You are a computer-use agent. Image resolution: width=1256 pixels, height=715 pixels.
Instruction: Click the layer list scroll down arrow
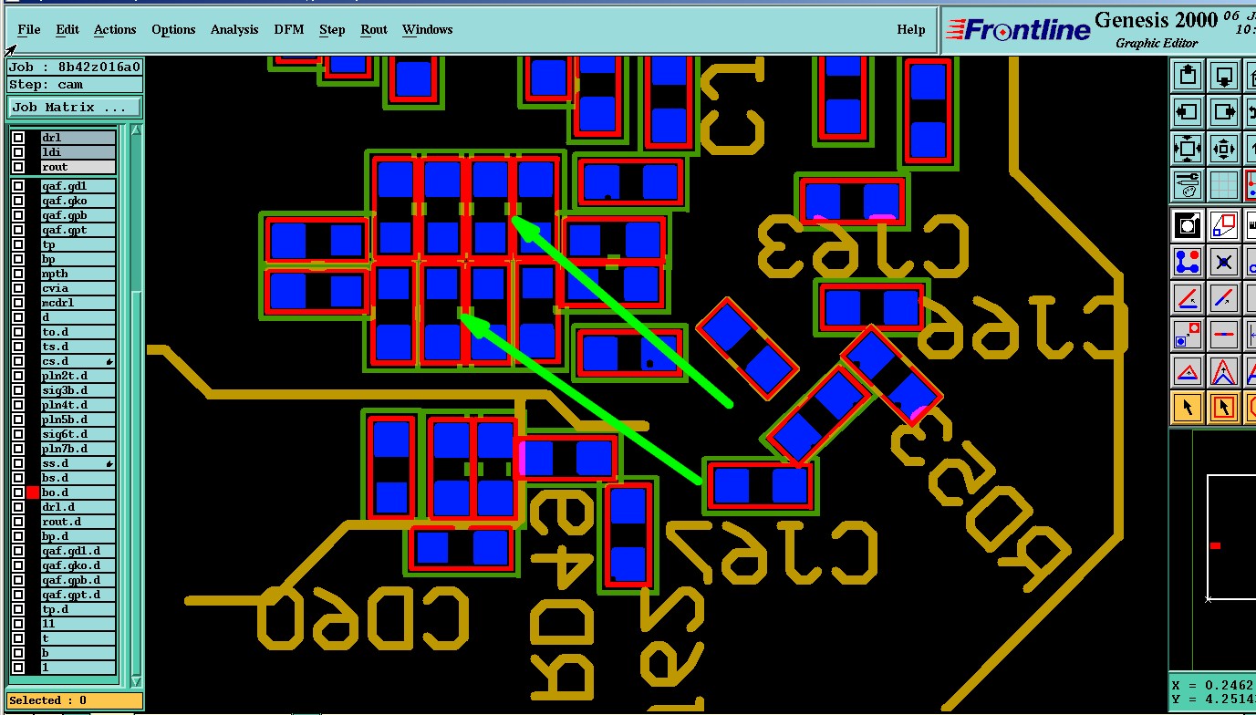click(x=137, y=680)
